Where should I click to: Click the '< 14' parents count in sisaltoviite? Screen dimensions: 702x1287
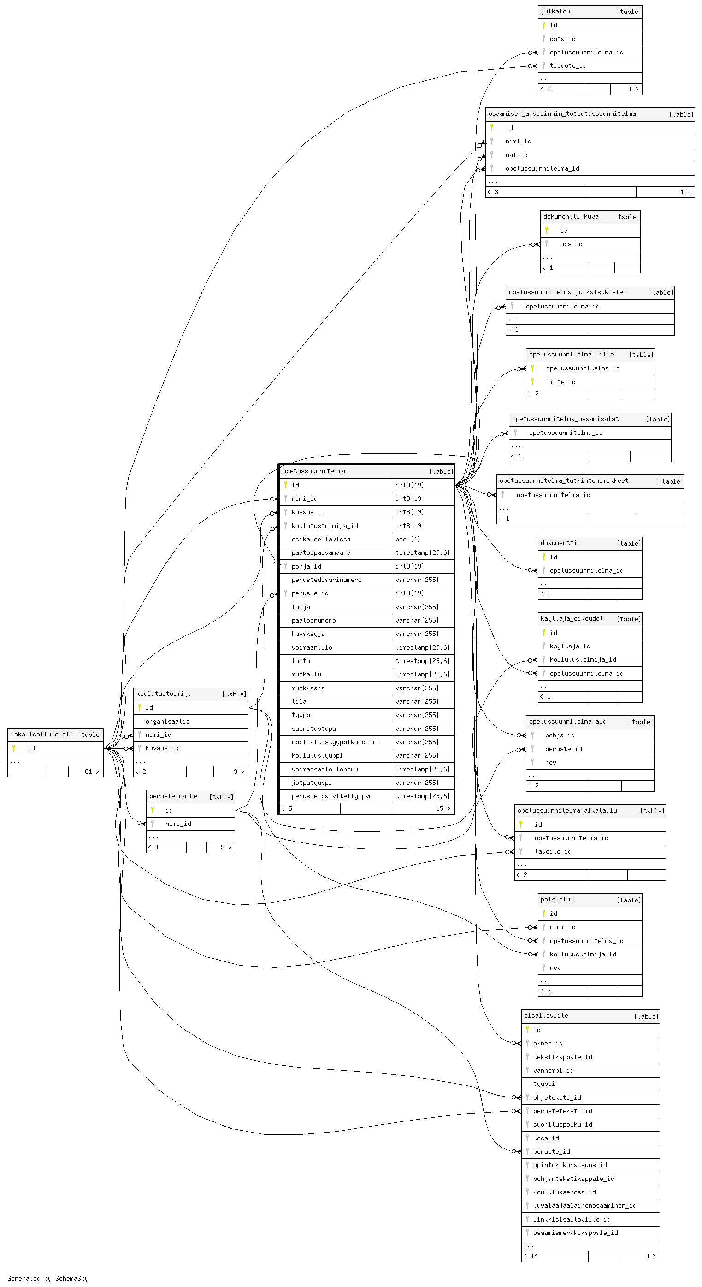(531, 1256)
